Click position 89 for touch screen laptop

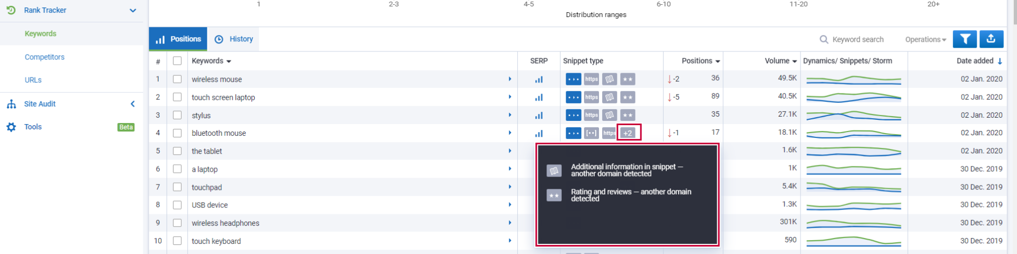coord(715,96)
